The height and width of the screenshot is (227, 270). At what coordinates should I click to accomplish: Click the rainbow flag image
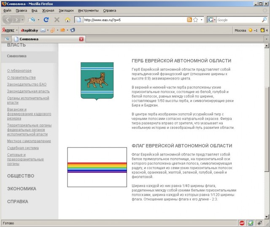click(x=97, y=167)
